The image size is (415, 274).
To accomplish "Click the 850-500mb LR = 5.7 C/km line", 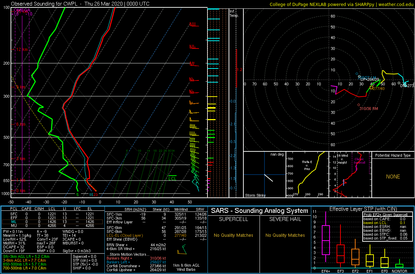I will coord(25,264).
